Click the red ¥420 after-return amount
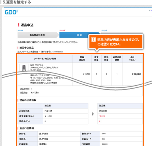 [x=102, y=116]
